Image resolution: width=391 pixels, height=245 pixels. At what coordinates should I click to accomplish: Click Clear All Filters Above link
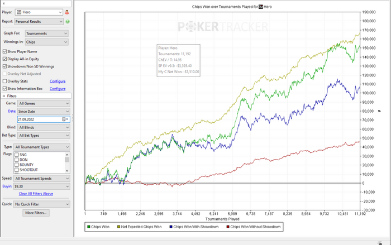(x=36, y=194)
